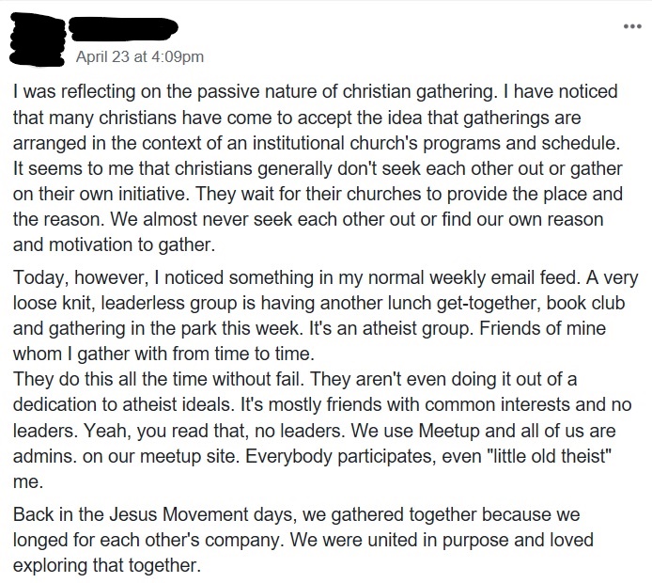
Task: Open the "April 23 at 4:09pm" timestamp
Action: pos(140,56)
